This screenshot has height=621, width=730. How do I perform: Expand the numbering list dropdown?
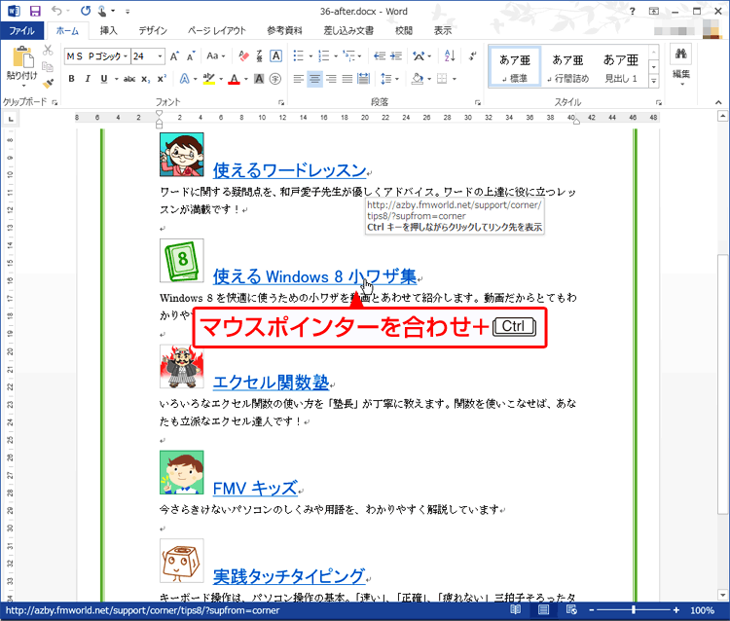(335, 56)
